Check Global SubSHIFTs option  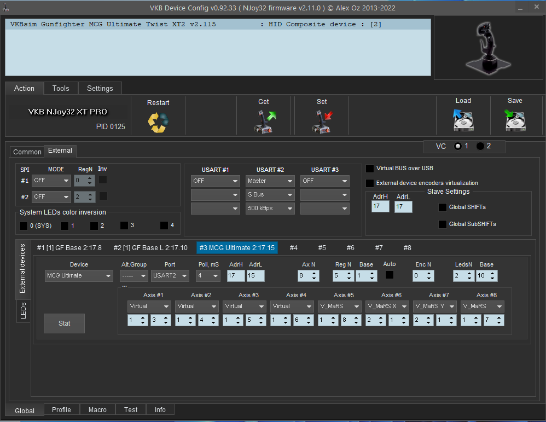[x=442, y=224]
